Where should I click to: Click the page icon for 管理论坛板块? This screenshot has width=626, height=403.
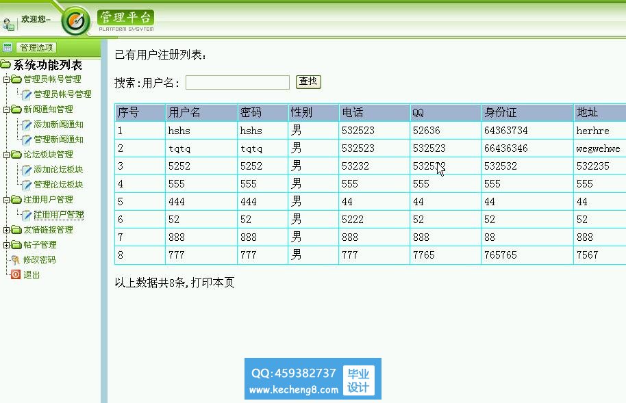26,185
